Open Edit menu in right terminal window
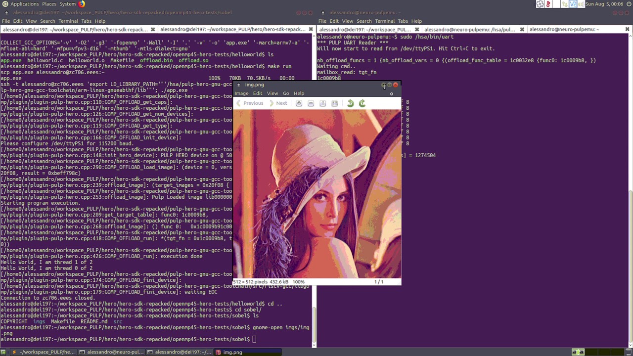Viewport: 633px width, 356px height. [x=334, y=21]
